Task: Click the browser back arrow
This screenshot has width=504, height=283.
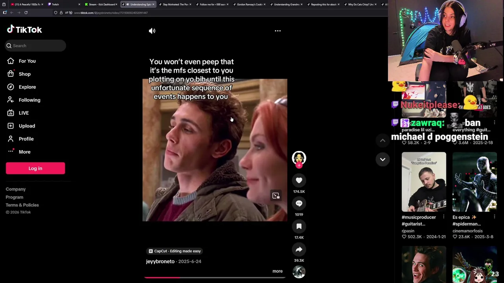Action: pos(12,13)
